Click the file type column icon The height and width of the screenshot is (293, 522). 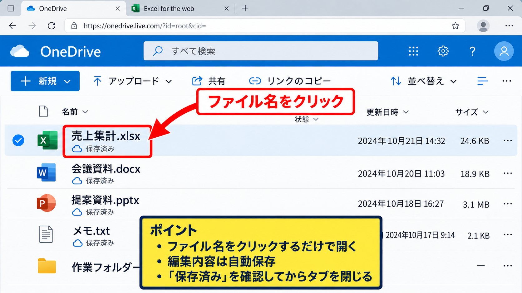tap(43, 111)
